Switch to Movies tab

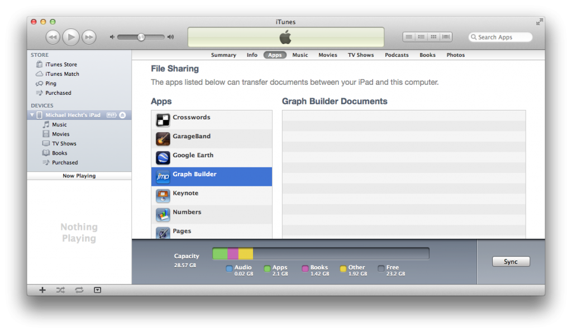[x=327, y=55]
